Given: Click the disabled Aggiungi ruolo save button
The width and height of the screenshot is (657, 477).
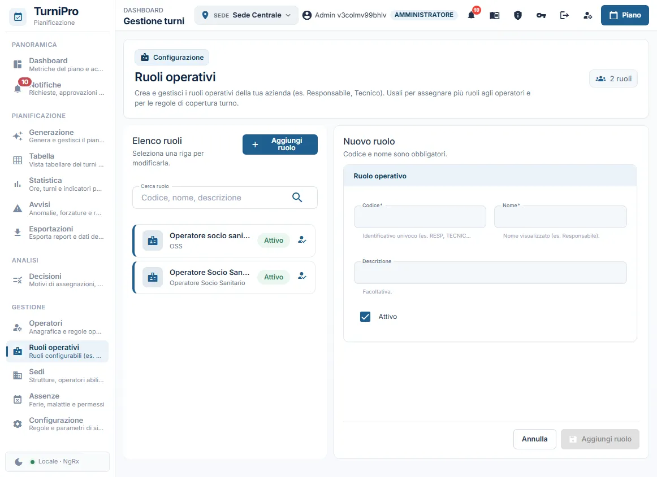Looking at the screenshot, I should coord(600,439).
